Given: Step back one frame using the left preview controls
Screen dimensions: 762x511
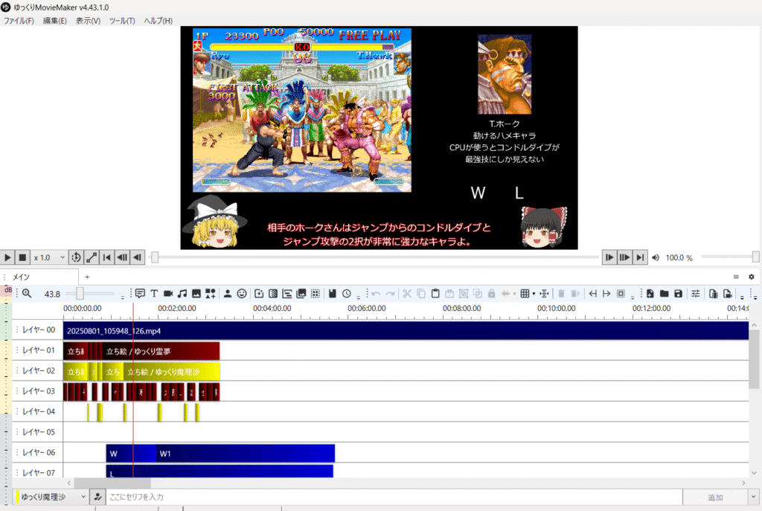Looking at the screenshot, I should coord(137,257).
